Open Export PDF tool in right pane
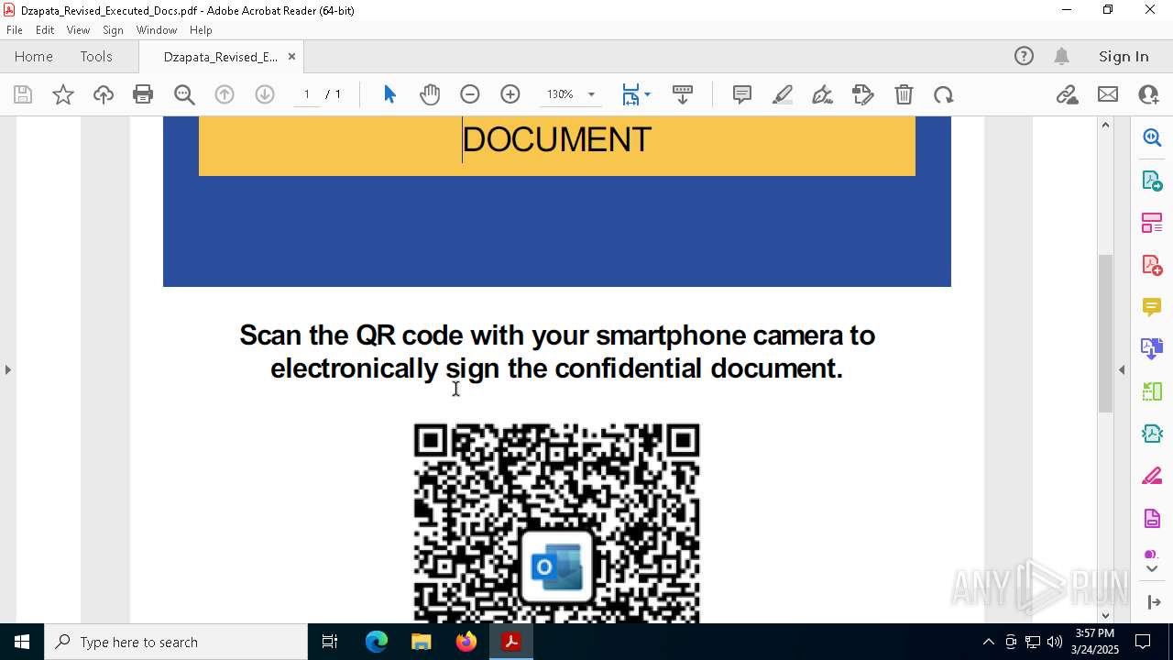This screenshot has height=660, width=1173. (x=1152, y=181)
